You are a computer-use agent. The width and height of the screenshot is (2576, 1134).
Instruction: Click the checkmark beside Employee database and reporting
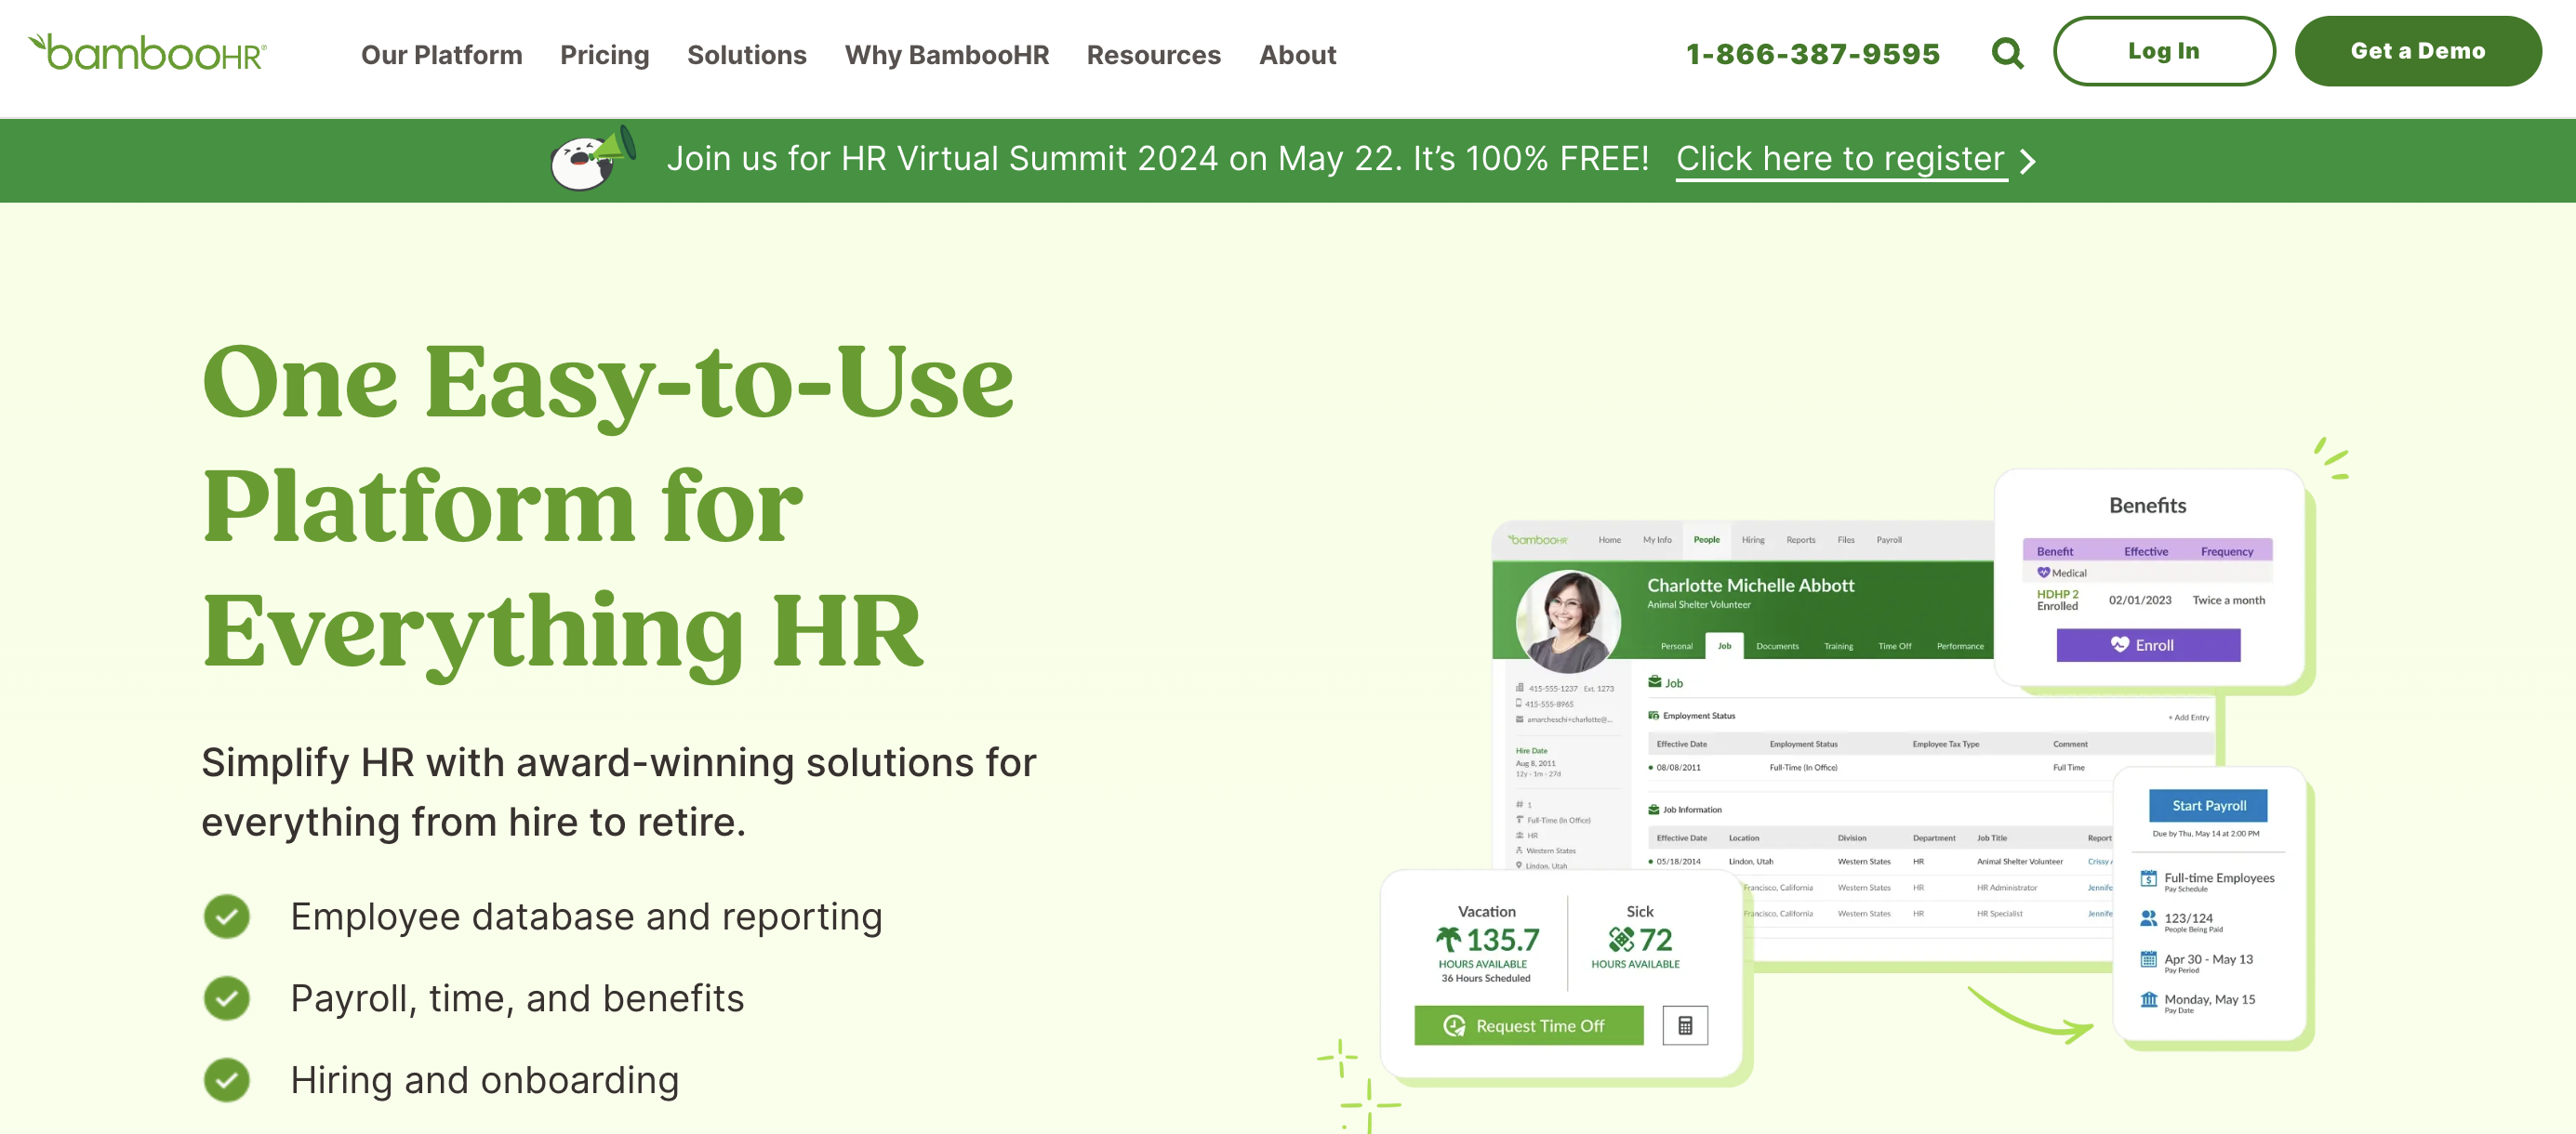[x=227, y=916]
